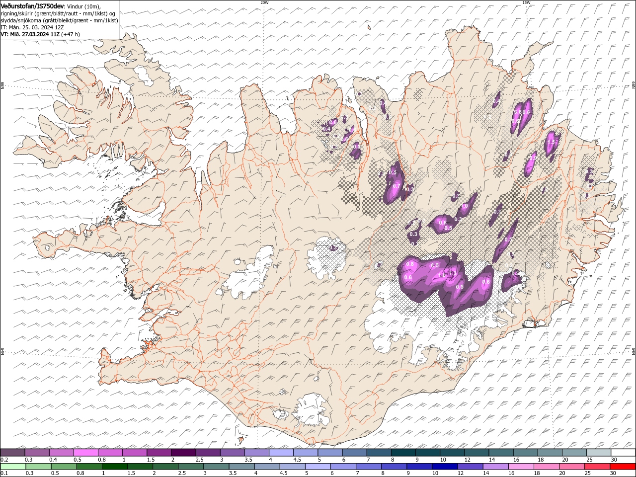Select the darkest green 1 swatch in the lower legend
636x477 pixels.
coord(115,467)
